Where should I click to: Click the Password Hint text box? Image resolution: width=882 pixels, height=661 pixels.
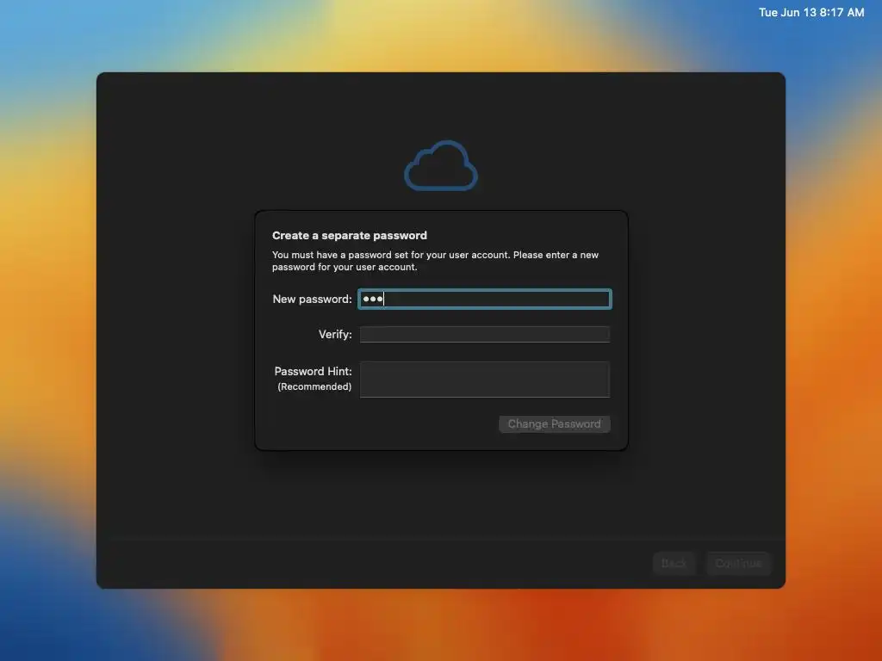click(484, 380)
